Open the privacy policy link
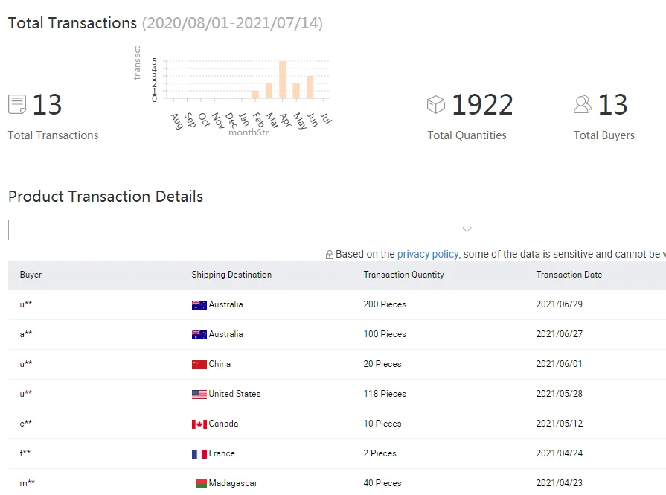 click(x=427, y=254)
